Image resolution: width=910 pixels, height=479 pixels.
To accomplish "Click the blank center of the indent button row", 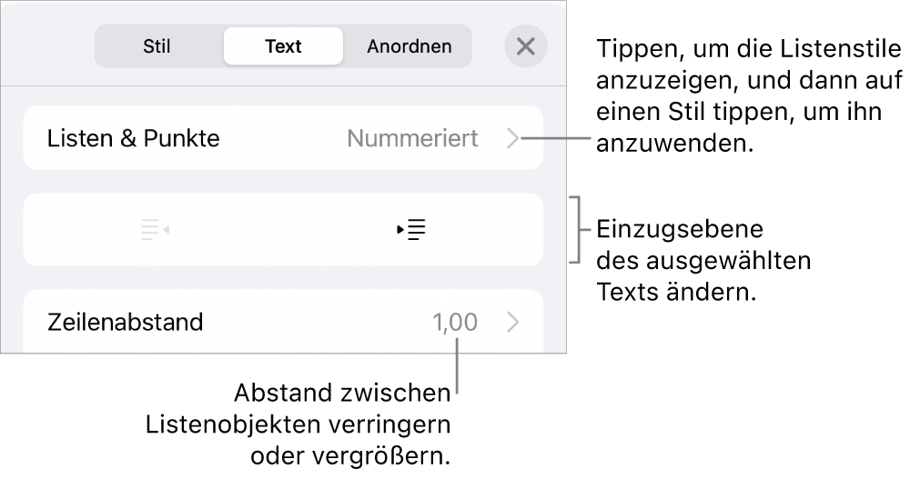I will point(283,230).
